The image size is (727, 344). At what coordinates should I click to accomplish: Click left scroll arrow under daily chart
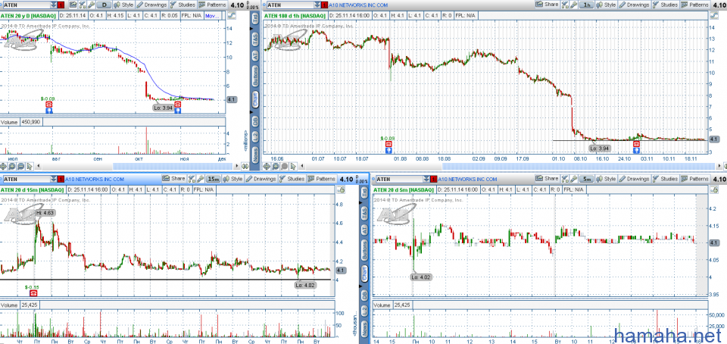pos(39,166)
